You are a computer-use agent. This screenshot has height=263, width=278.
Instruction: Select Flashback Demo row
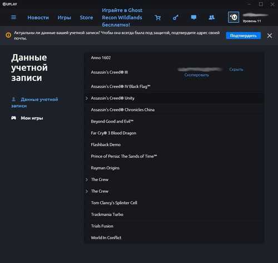174,145
